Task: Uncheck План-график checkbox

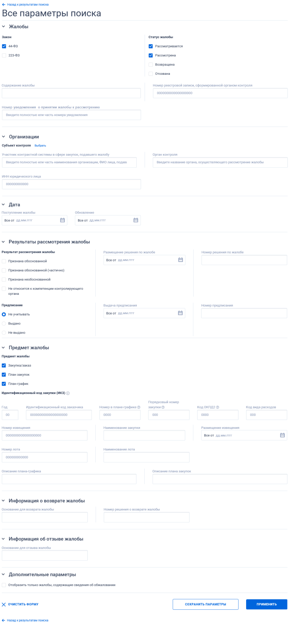Action: [x=4, y=384]
